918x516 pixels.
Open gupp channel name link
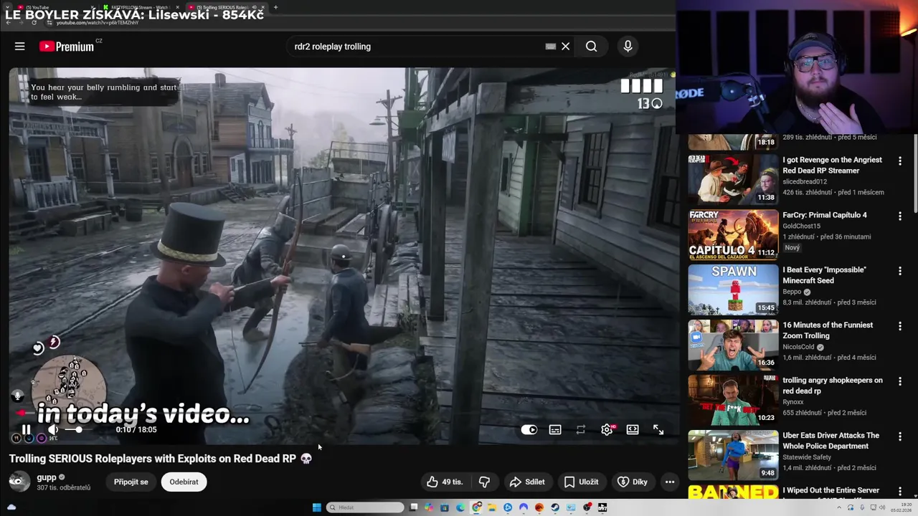47,477
